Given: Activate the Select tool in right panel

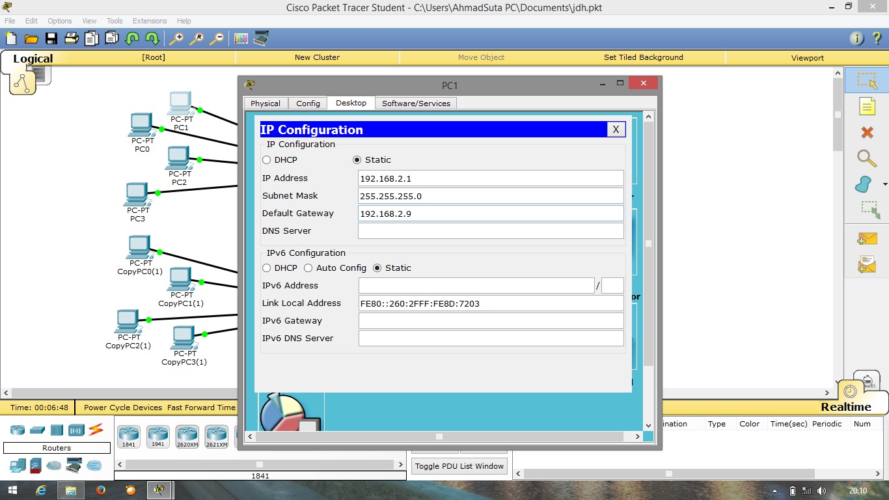Looking at the screenshot, I should click(x=867, y=81).
